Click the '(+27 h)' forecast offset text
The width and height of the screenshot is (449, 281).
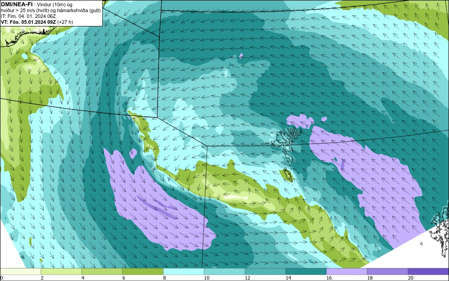click(x=65, y=22)
